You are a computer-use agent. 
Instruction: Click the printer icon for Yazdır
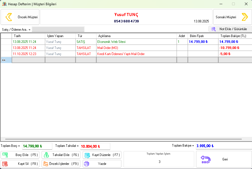[x=86, y=164]
